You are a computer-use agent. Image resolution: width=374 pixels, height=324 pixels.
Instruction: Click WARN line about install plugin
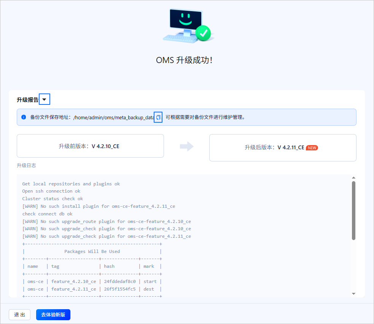point(99,206)
